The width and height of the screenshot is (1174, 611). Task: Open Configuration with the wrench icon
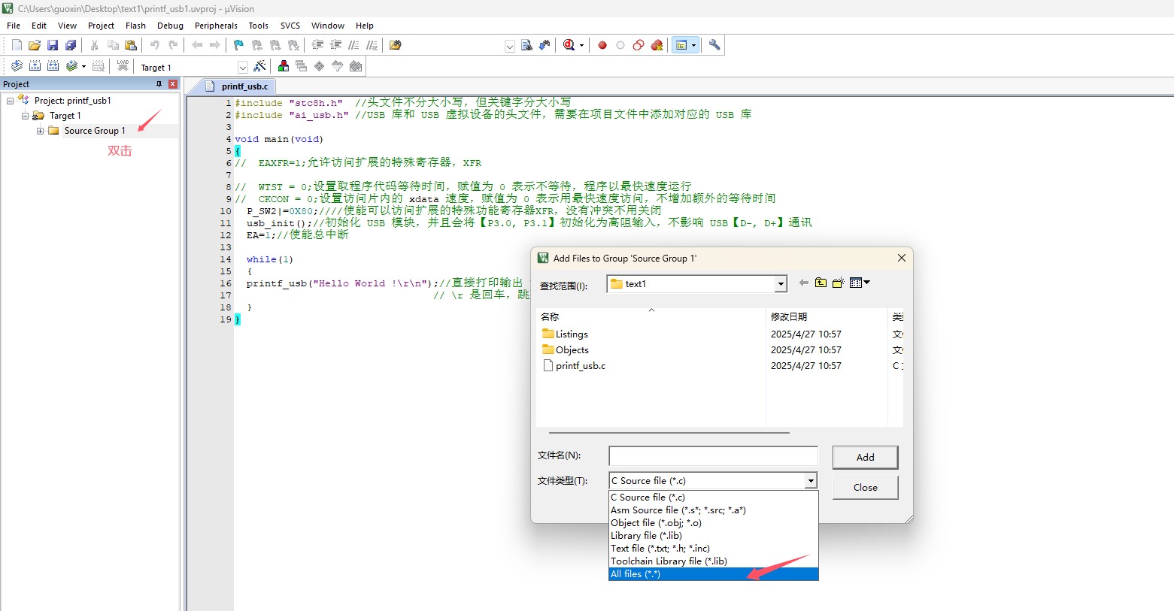[x=714, y=45]
